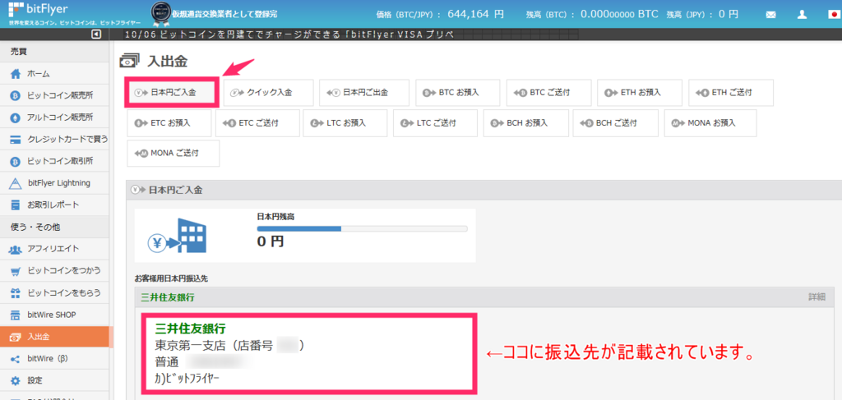Open the user account icon
842x400 pixels.
(x=803, y=15)
